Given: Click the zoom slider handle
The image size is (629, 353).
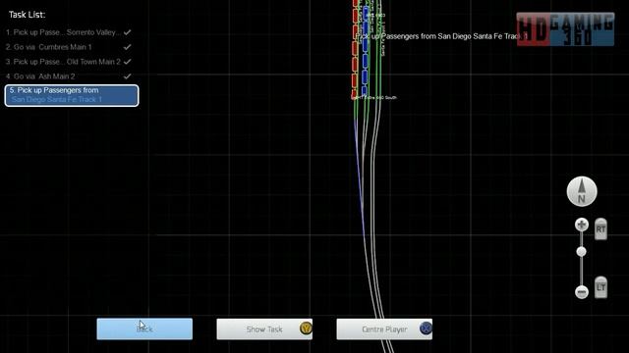Looking at the screenshot, I should [x=581, y=251].
